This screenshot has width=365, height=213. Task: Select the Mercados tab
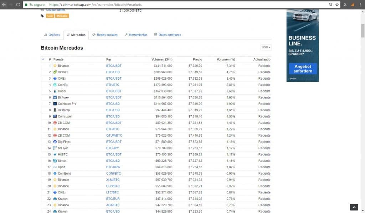point(76,35)
